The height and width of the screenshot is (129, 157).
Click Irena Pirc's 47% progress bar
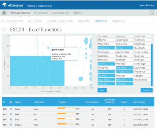[67, 113]
